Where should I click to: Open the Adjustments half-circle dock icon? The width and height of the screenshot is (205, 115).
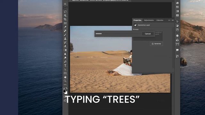tap(177, 26)
